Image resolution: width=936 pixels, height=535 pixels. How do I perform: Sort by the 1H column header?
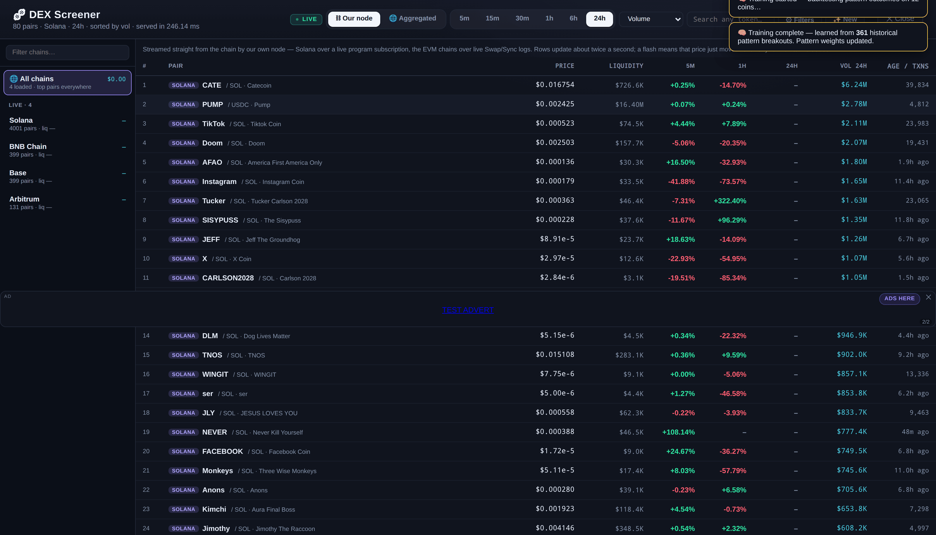[x=742, y=66]
